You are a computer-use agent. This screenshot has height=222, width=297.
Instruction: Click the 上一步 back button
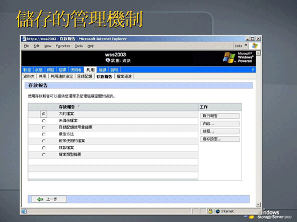point(49,199)
